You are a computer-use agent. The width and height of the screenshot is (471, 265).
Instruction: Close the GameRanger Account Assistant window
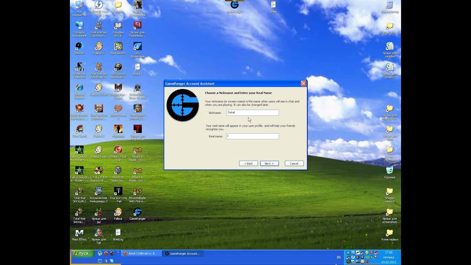[x=304, y=84]
